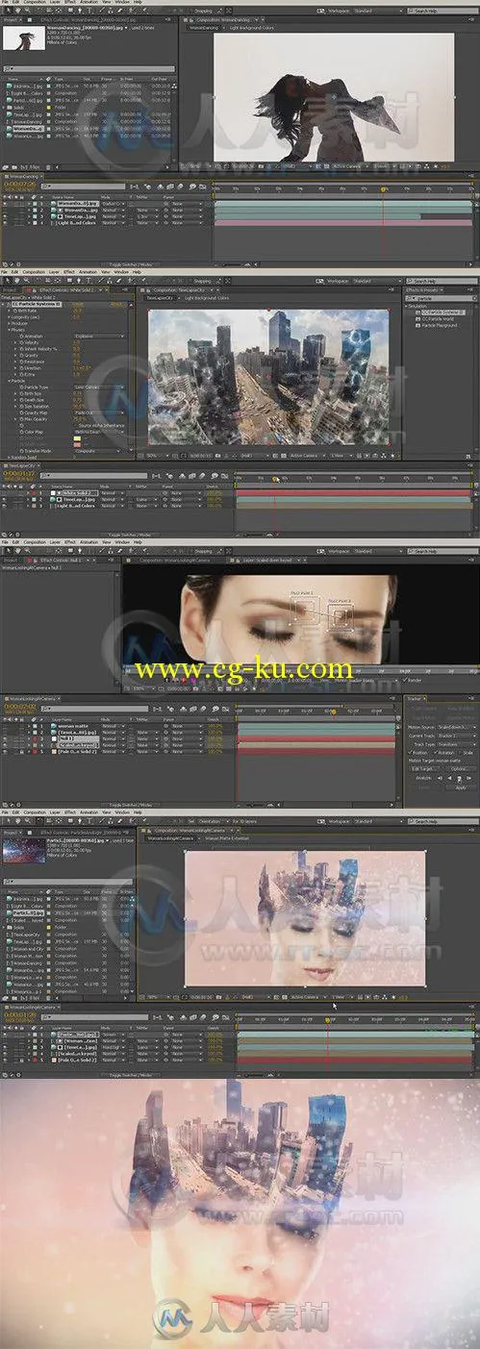Hide the top WomanDa...05].jpg layer
The width and height of the screenshot is (480, 1349).
5,202
